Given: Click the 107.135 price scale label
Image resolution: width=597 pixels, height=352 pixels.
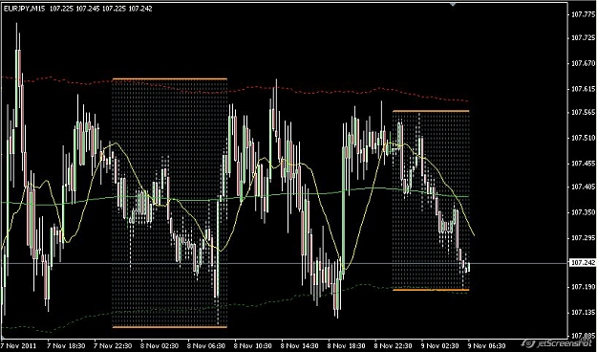Looking at the screenshot, I should (x=583, y=312).
